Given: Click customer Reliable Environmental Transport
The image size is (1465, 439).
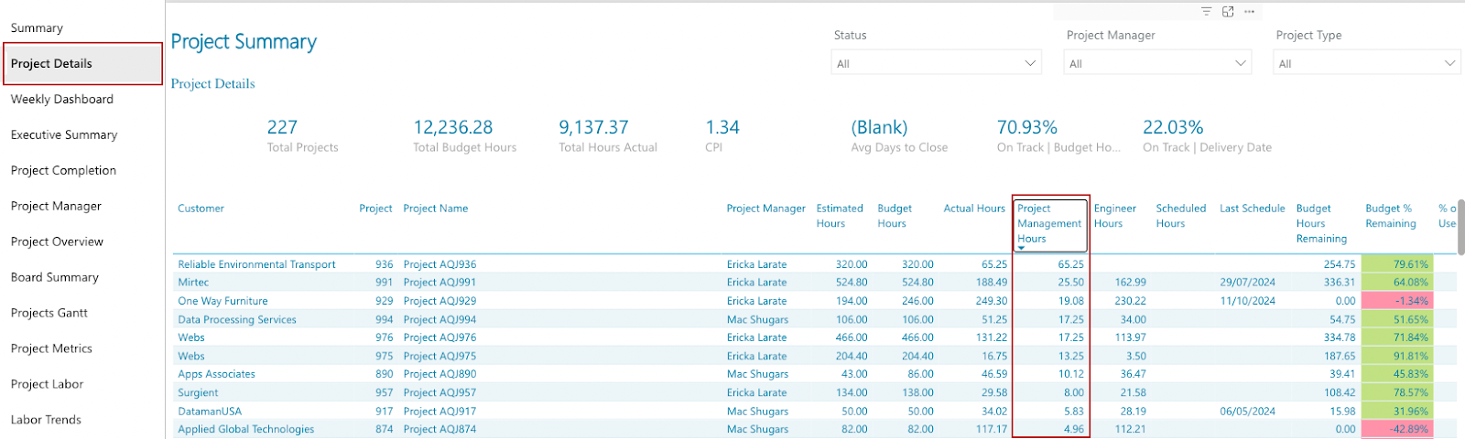Looking at the screenshot, I should 256,264.
